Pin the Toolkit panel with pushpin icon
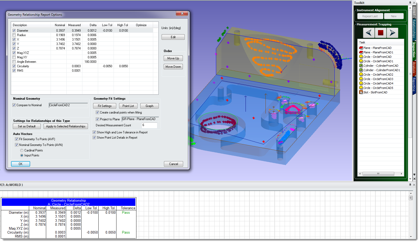This screenshot has width=420, height=243. pyautogui.click(x=410, y=3)
